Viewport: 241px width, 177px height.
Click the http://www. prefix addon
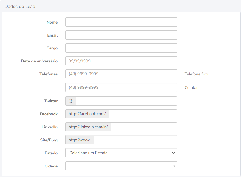coord(79,140)
